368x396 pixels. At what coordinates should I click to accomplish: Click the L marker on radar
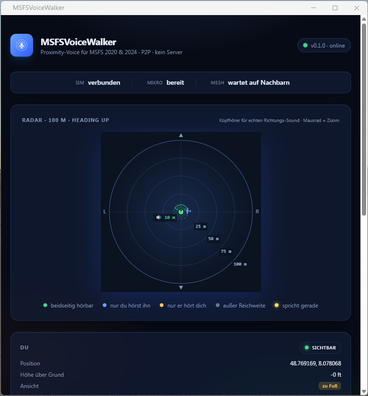(x=105, y=211)
